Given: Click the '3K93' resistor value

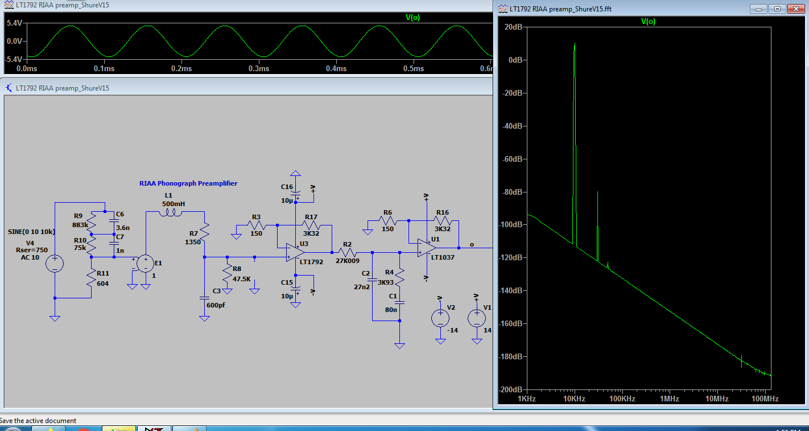Looking at the screenshot, I should click(x=386, y=281).
